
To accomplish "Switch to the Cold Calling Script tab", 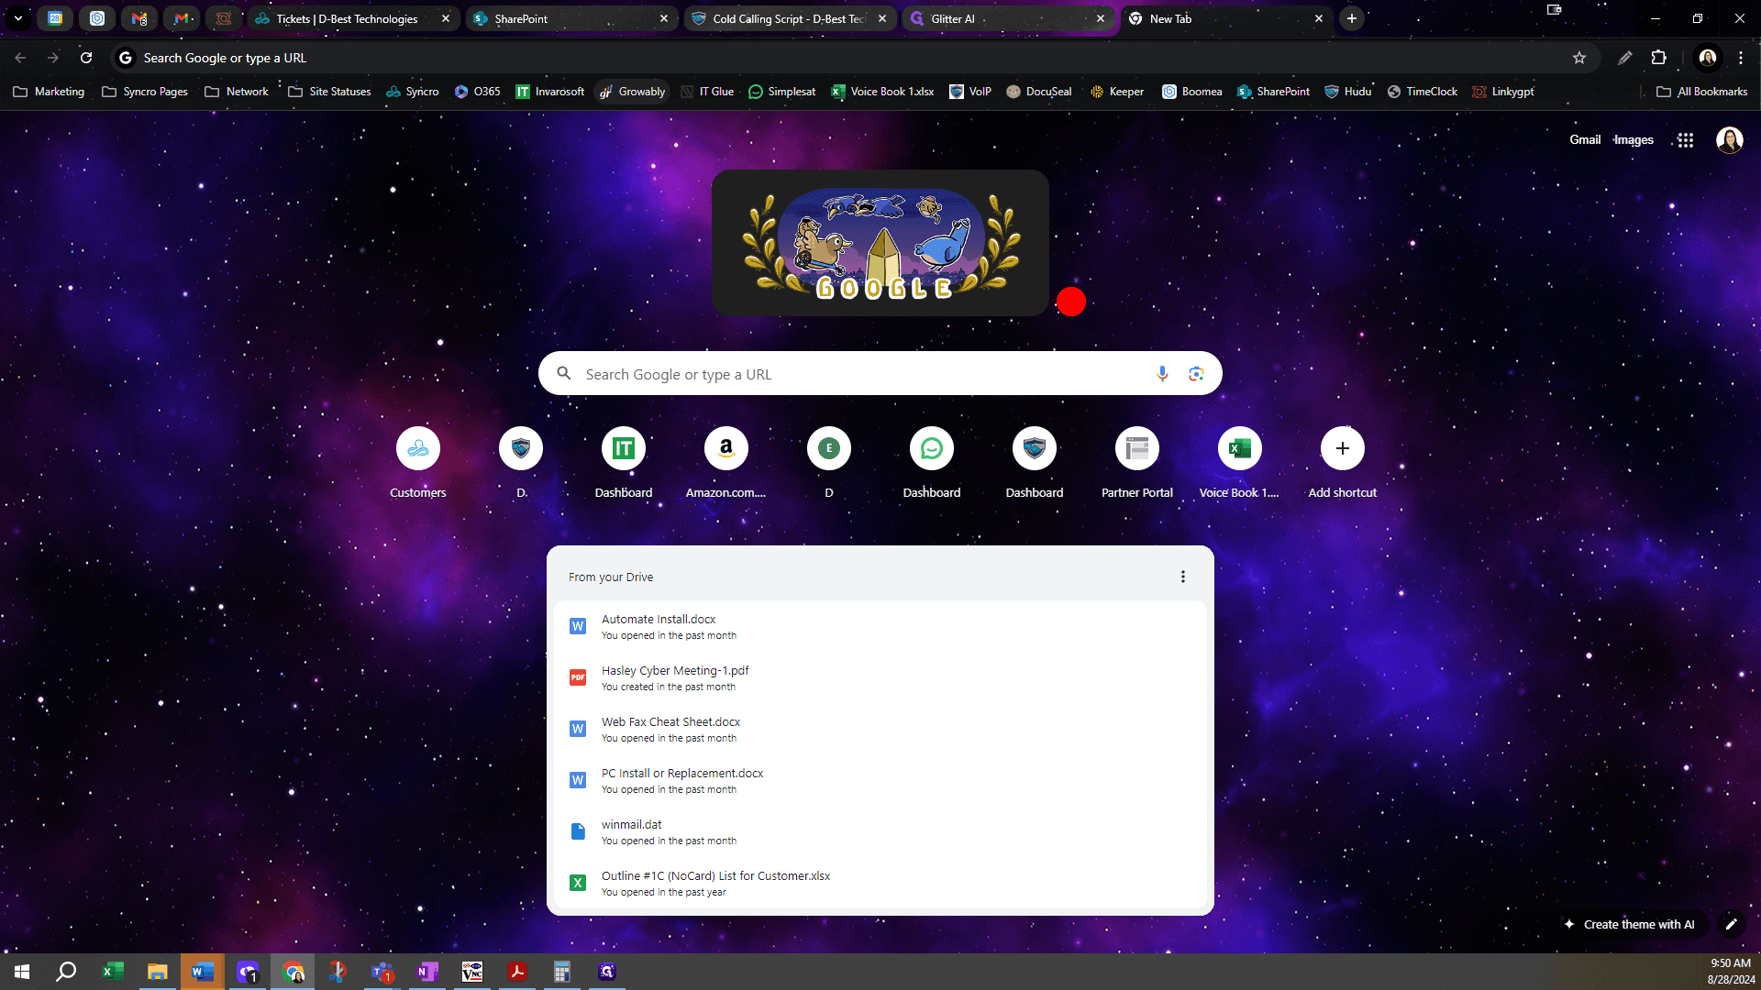I will click(789, 18).
